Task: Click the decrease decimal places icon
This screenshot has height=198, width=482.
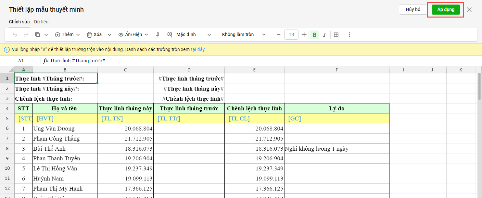Action: coord(158,35)
